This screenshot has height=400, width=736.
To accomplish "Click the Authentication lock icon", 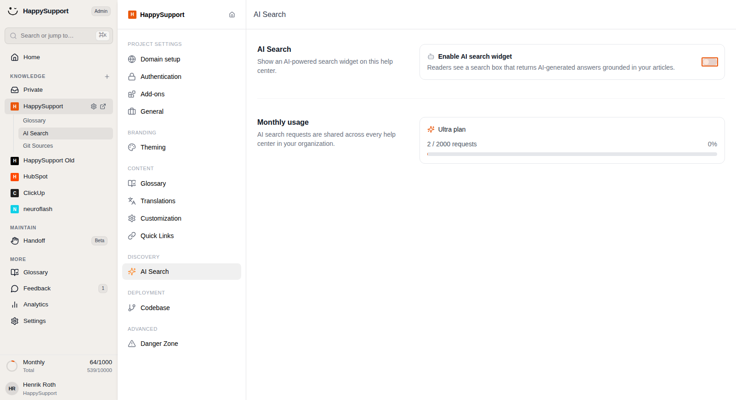I will pyautogui.click(x=132, y=77).
